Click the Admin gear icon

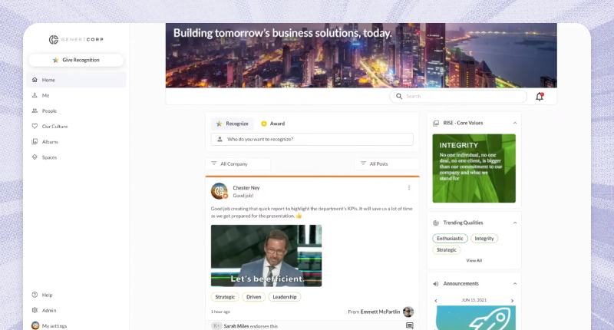(35, 310)
